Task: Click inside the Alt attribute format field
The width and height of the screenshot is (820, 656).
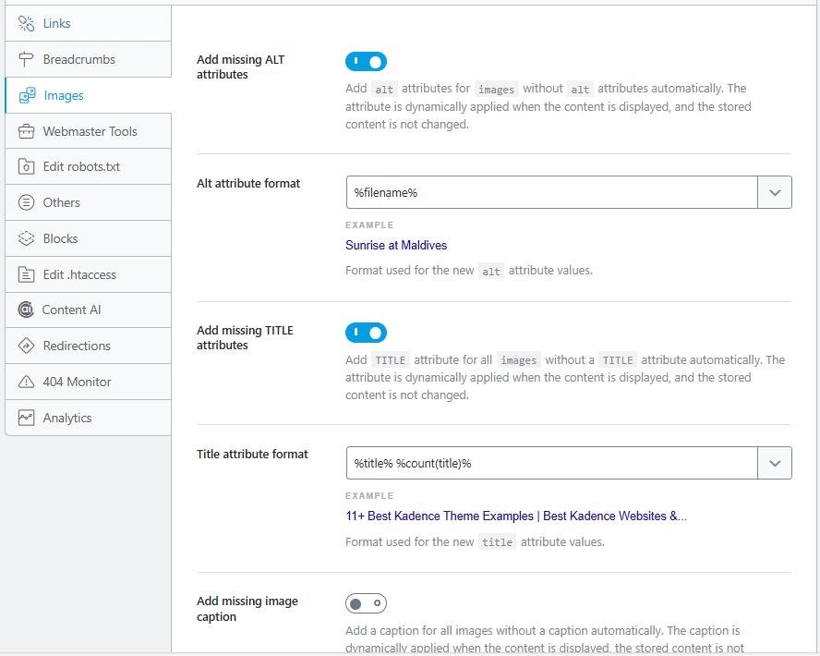Action: (551, 192)
